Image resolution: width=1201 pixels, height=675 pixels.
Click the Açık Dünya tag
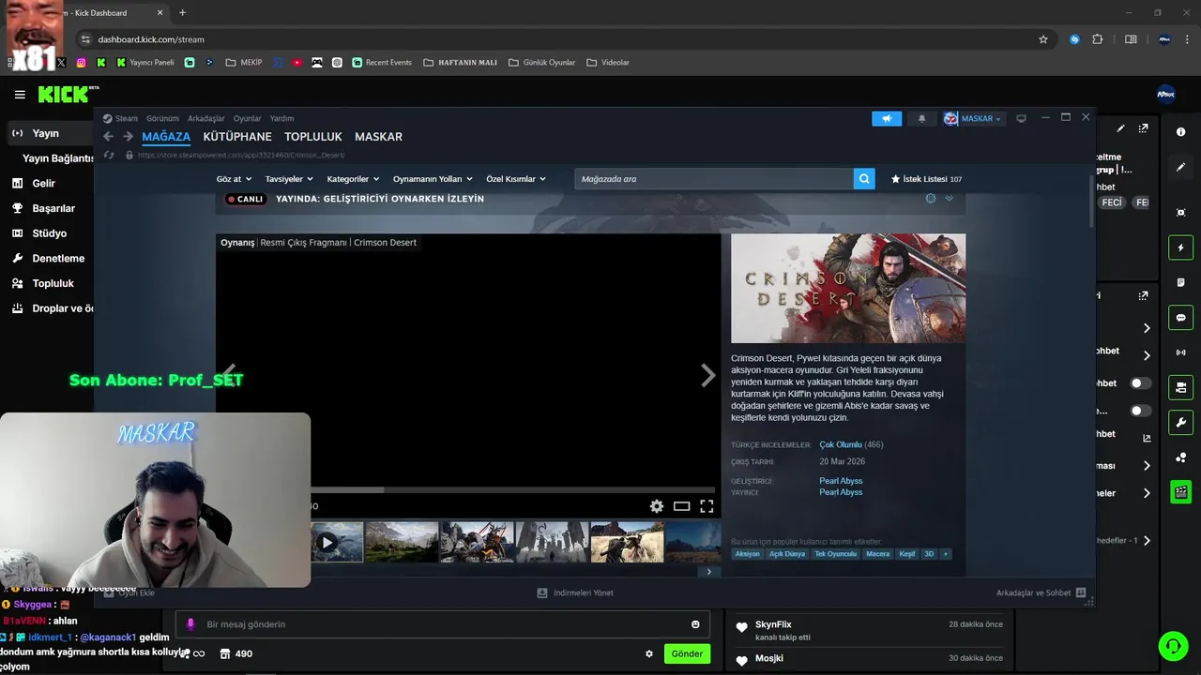coord(787,554)
